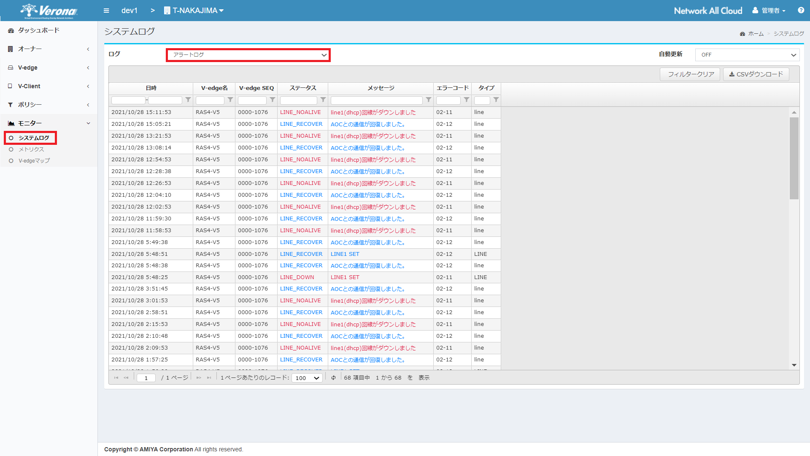
Task: Collapse the モニター sidebar menu
Action: [x=49, y=123]
